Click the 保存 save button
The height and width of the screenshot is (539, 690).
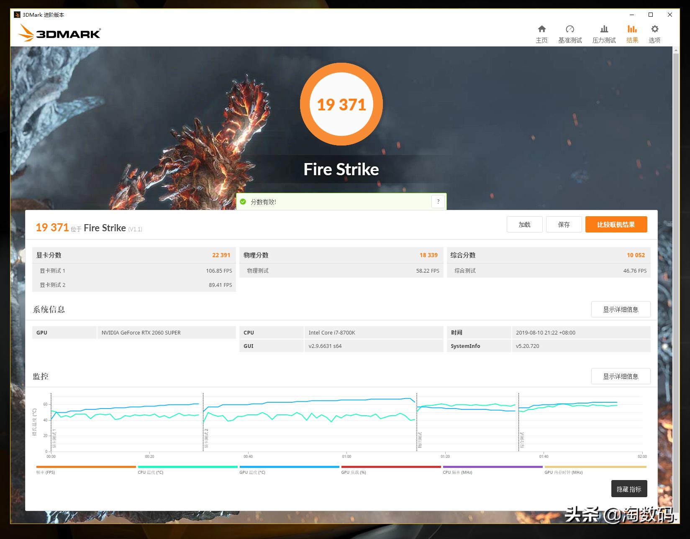(564, 224)
